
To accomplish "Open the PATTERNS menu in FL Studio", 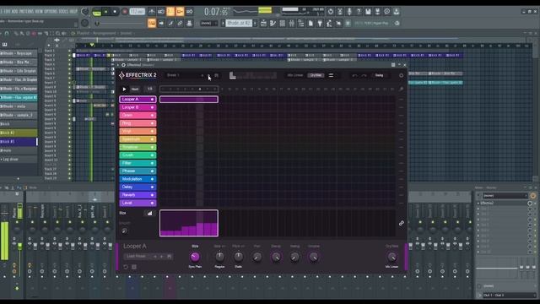I will pyautogui.click(x=26, y=11).
